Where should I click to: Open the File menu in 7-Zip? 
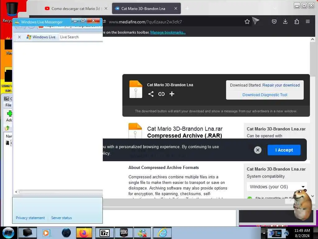(x=8, y=105)
